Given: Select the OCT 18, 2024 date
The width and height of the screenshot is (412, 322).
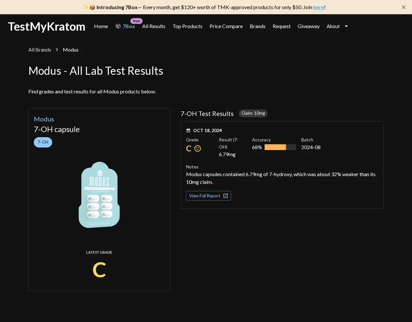Looking at the screenshot, I should pos(207,130).
